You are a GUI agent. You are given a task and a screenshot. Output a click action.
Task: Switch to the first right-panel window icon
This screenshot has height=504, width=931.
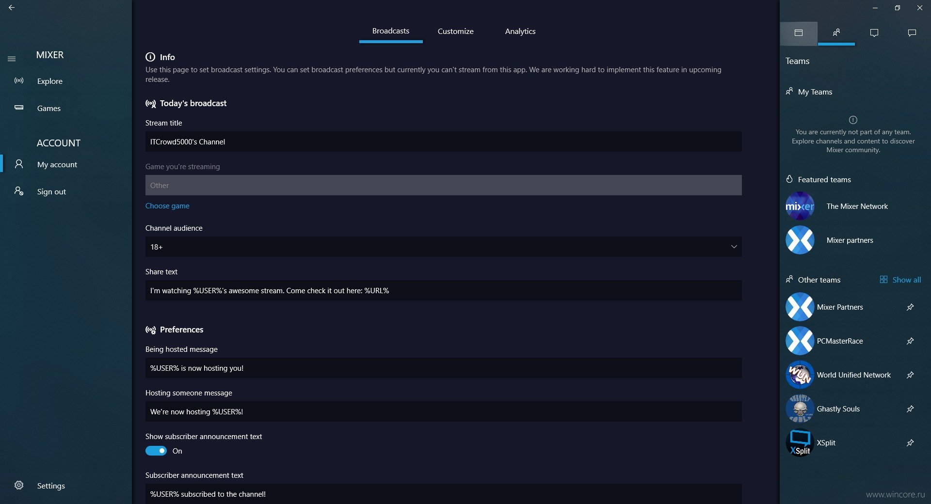(799, 33)
